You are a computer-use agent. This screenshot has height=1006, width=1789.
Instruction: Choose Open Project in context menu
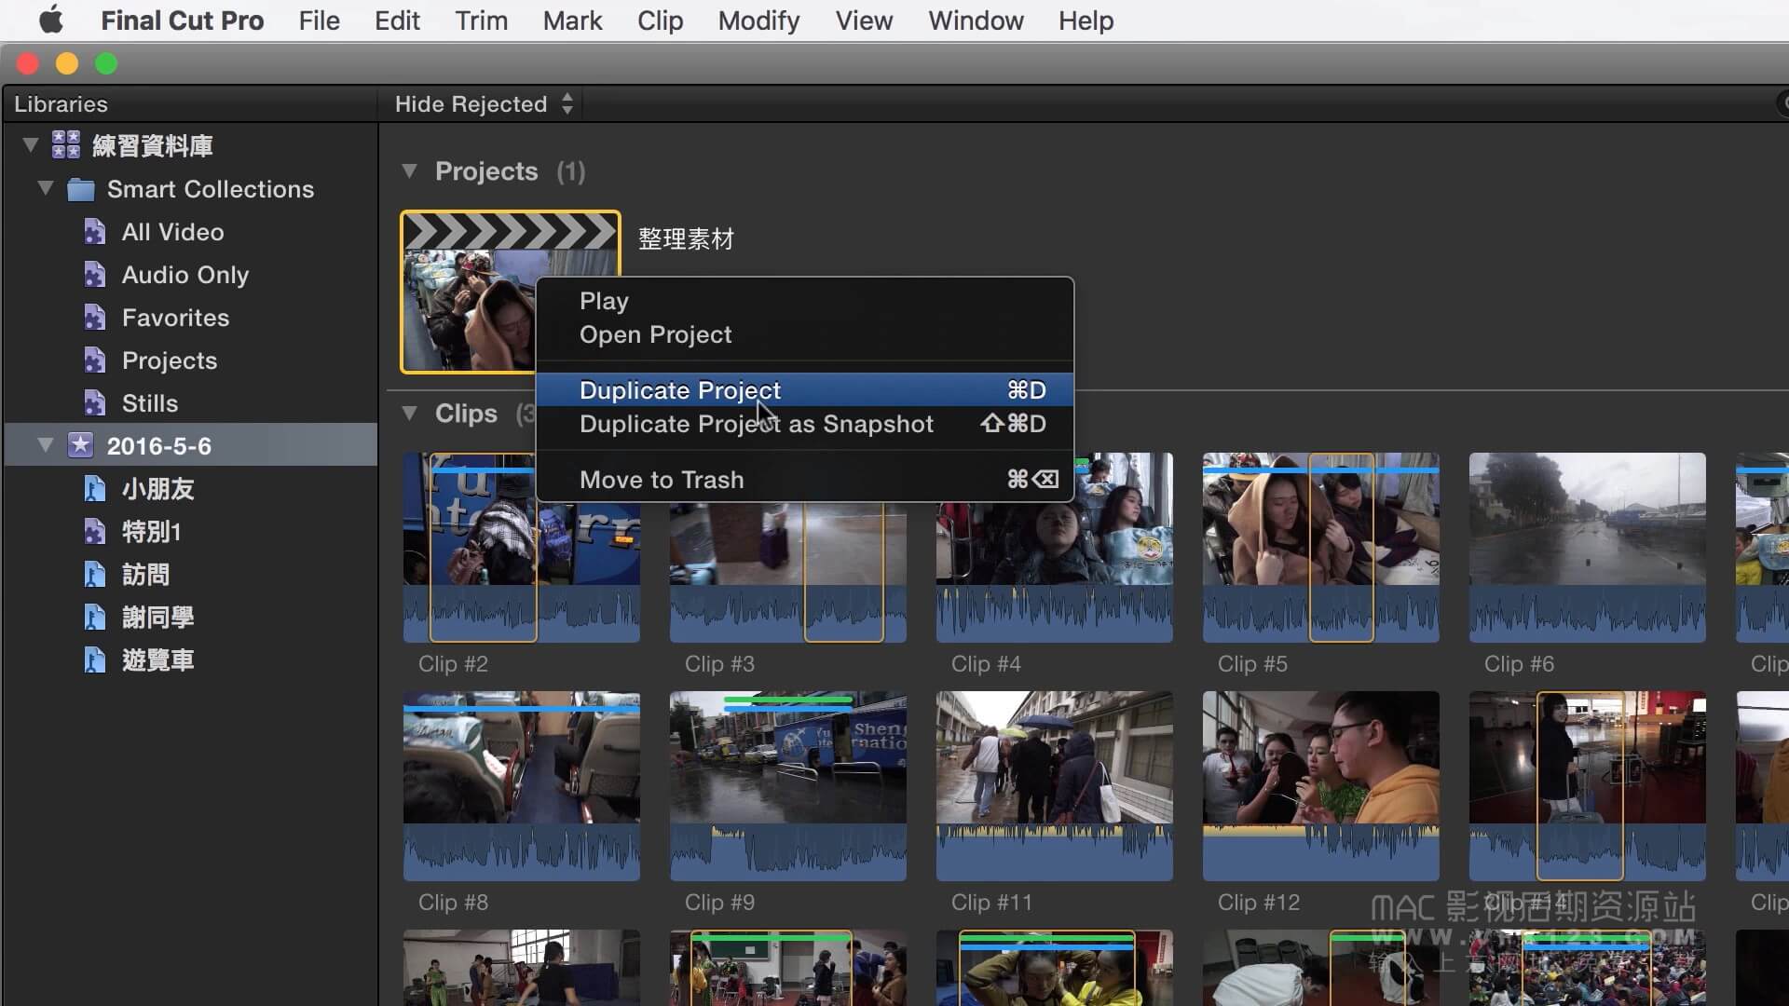point(805,334)
